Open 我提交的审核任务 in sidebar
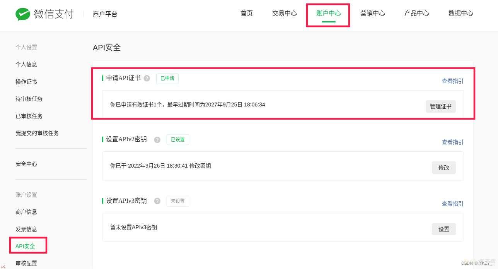The width and height of the screenshot is (498, 269). [x=37, y=133]
